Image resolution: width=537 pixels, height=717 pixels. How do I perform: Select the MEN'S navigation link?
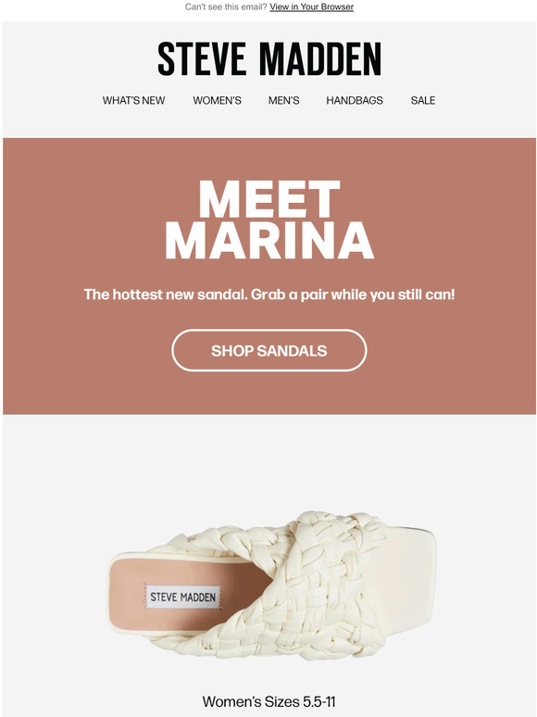click(284, 100)
